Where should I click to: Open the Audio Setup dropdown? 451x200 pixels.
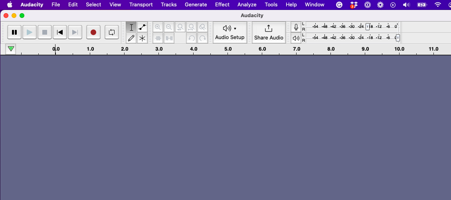point(230,32)
